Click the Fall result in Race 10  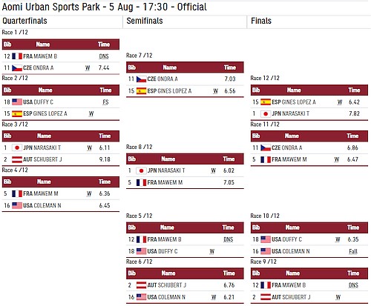click(x=353, y=251)
